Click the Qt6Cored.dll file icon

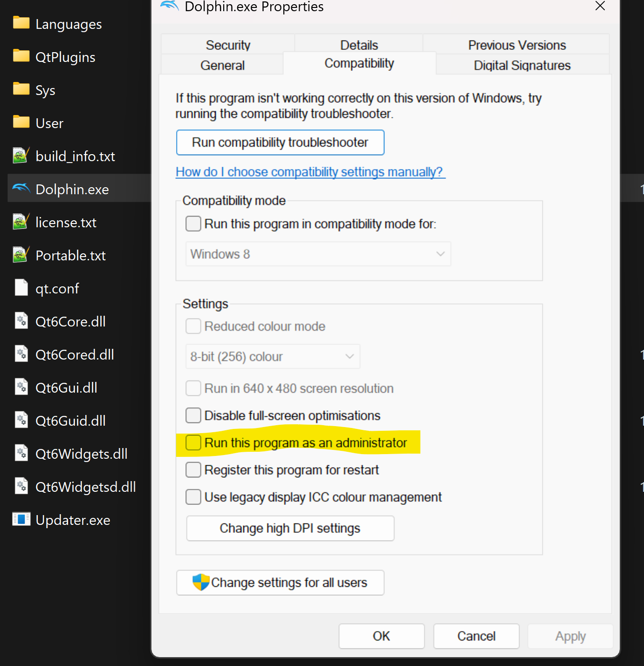pyautogui.click(x=21, y=353)
